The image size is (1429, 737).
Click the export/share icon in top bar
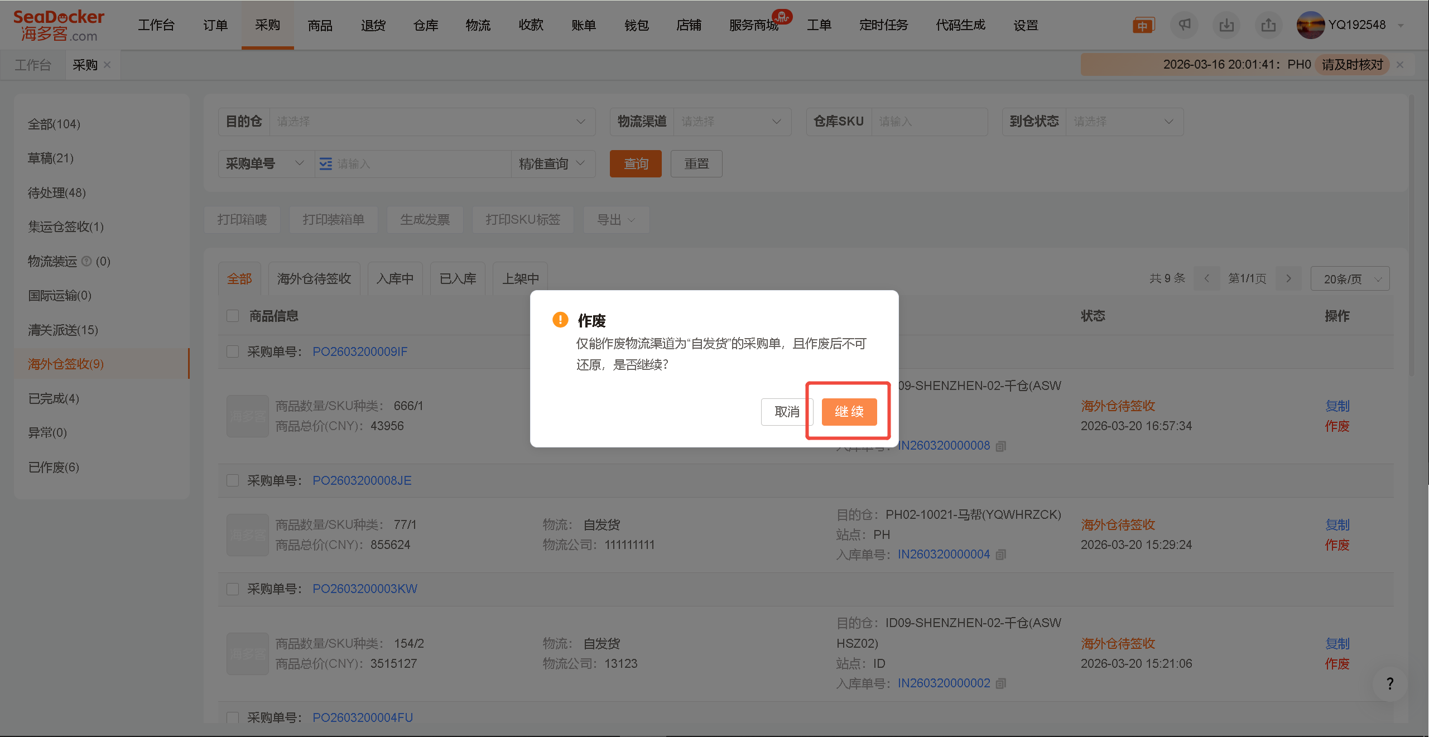[1268, 25]
